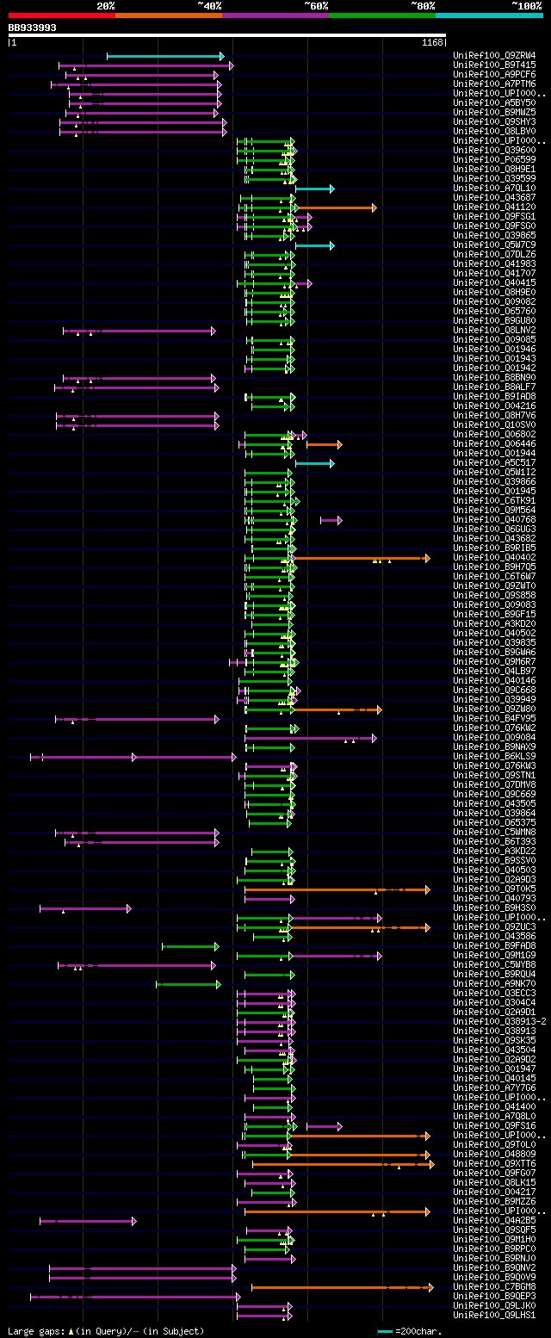The image size is (551, 1338).
Task: Click the magenta alignment bar for Q4A2B5
Action: (x=88, y=1221)
